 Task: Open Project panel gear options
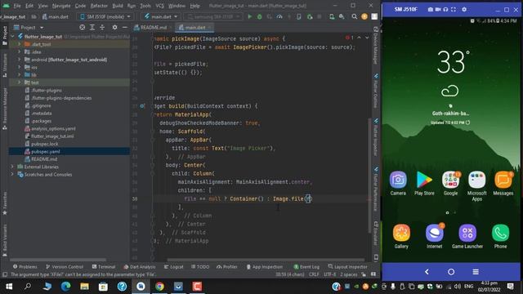114,27
